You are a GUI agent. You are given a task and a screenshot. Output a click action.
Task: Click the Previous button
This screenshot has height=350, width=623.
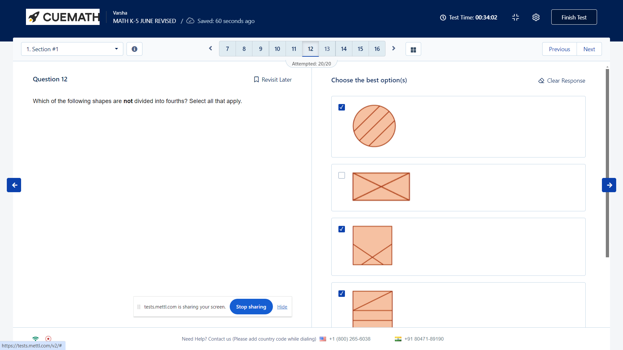click(x=559, y=49)
